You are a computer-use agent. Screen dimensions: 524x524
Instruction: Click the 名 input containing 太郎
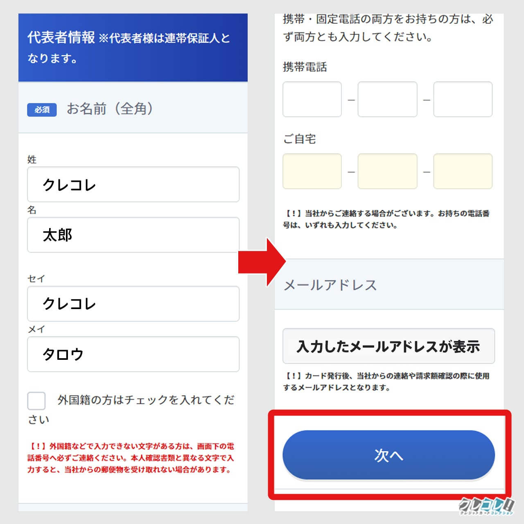pyautogui.click(x=133, y=235)
